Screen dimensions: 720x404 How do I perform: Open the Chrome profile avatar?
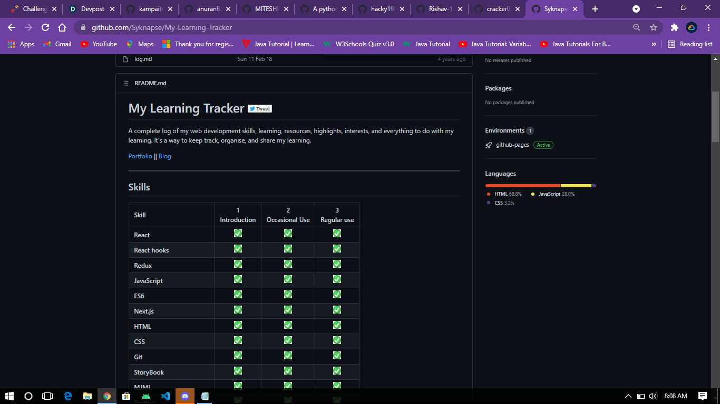click(692, 27)
